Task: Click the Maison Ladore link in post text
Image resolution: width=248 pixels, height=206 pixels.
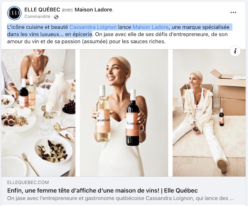Action: (150, 27)
